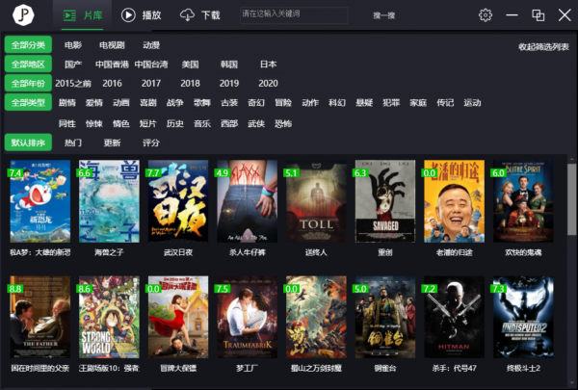Choose the 剧情 genre
578x390 pixels.
pos(67,102)
